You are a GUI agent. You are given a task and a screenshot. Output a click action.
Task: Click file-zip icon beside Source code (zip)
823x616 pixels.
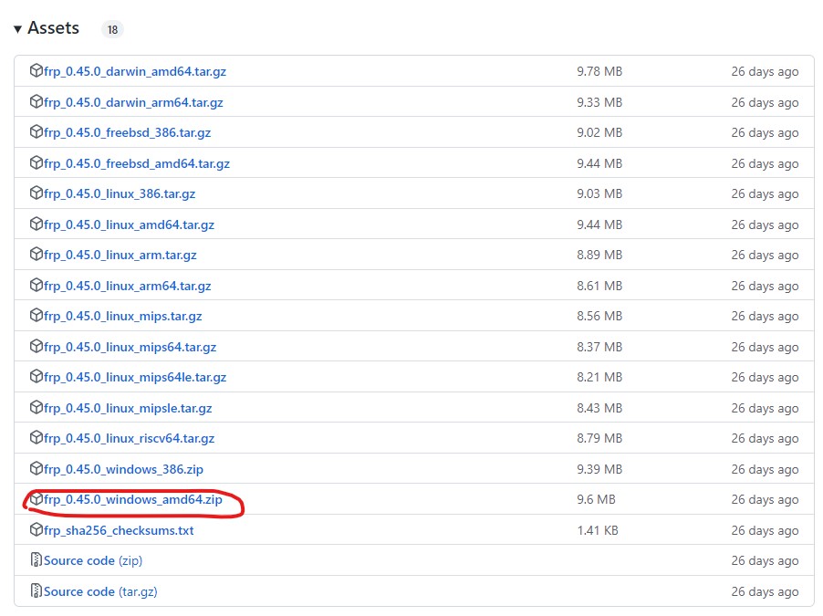coord(36,560)
